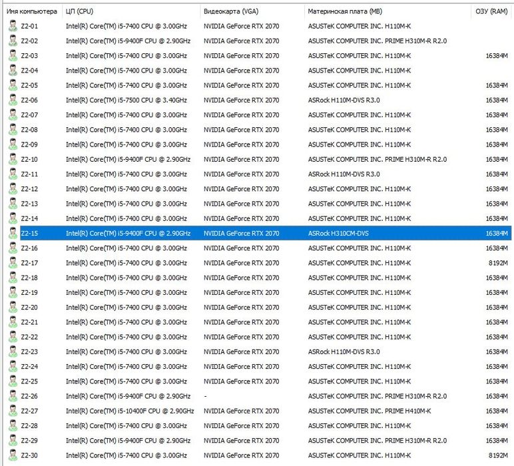Click the dash VGA cell of Z2-26
Screen dimensions: 514x466
tap(205, 396)
